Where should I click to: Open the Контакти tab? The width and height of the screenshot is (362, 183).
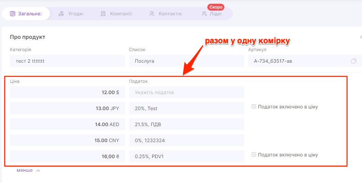[166, 14]
